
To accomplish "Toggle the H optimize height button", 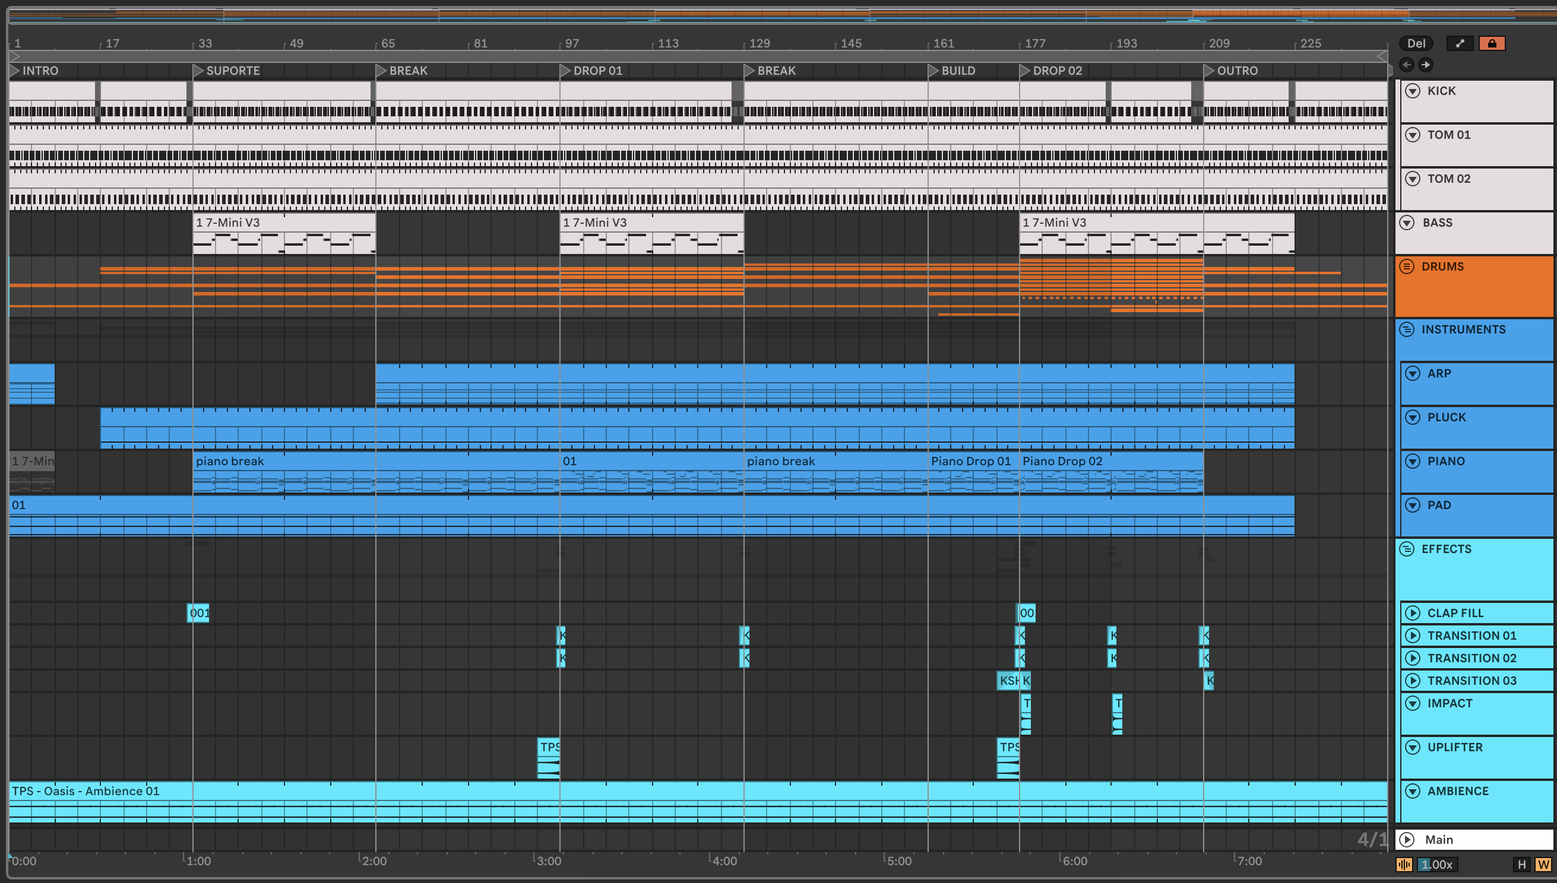I will (1521, 864).
